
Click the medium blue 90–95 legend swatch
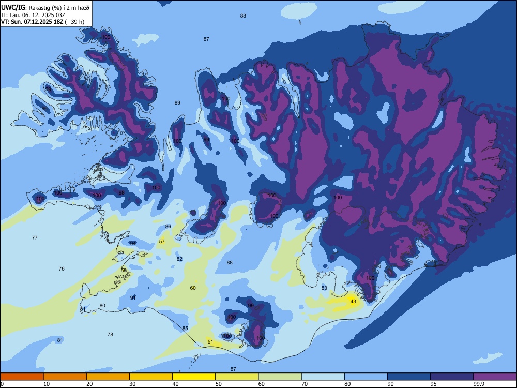point(409,377)
